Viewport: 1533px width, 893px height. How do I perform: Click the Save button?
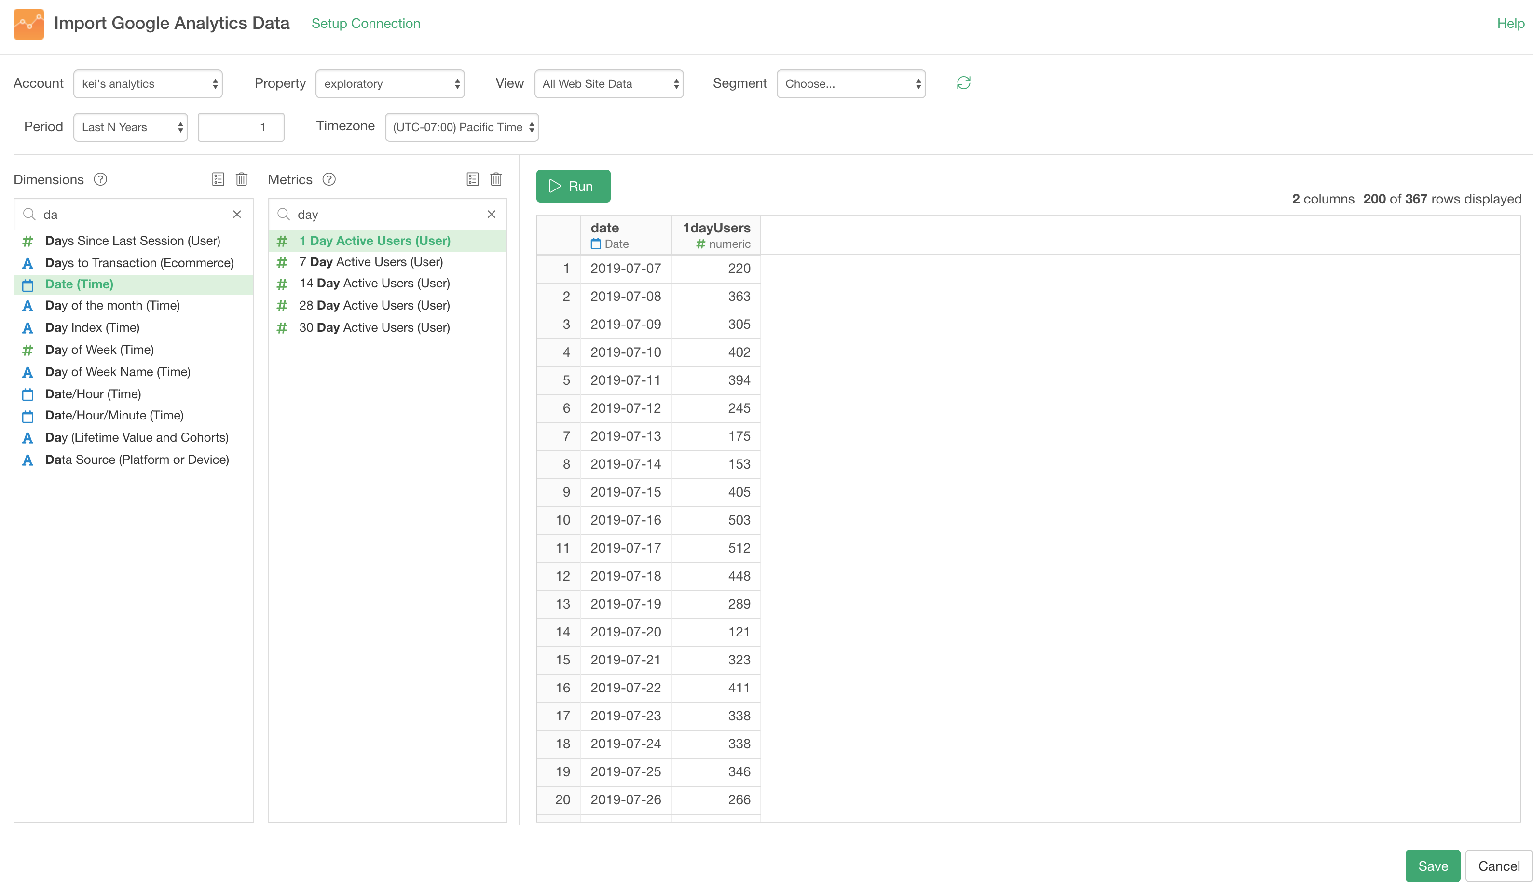pos(1433,866)
